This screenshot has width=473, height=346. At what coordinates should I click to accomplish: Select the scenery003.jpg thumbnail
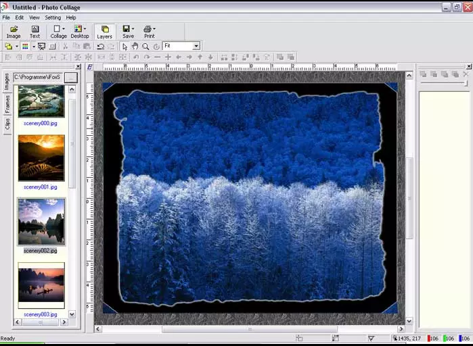pos(41,285)
